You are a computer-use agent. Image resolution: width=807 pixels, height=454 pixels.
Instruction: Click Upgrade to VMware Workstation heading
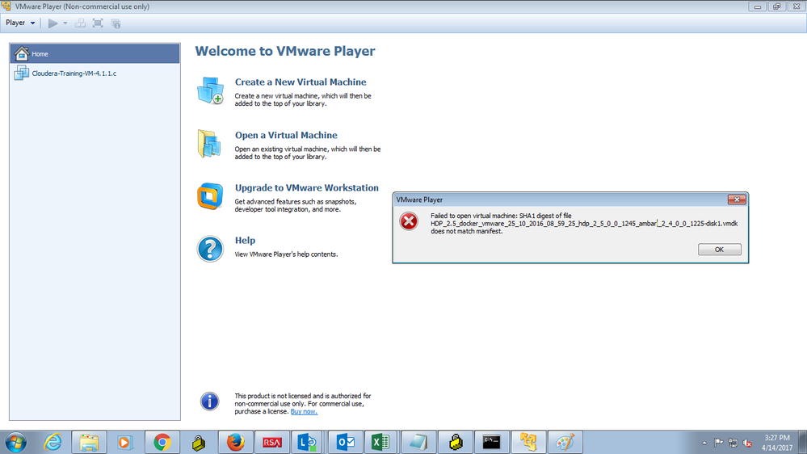click(x=307, y=187)
